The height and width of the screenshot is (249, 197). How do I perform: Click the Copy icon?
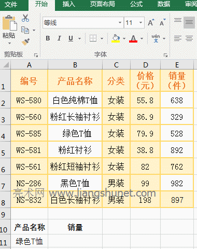click(x=25, y=30)
